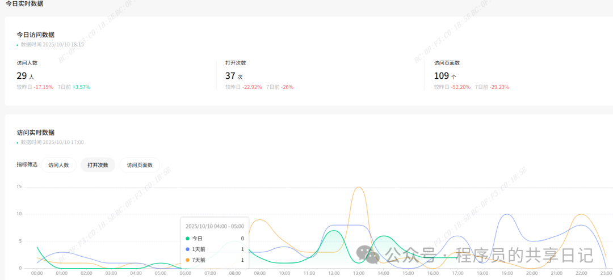Click the 10 y-axis gridline label
Screen dimensions: 613x280
click(x=19, y=214)
